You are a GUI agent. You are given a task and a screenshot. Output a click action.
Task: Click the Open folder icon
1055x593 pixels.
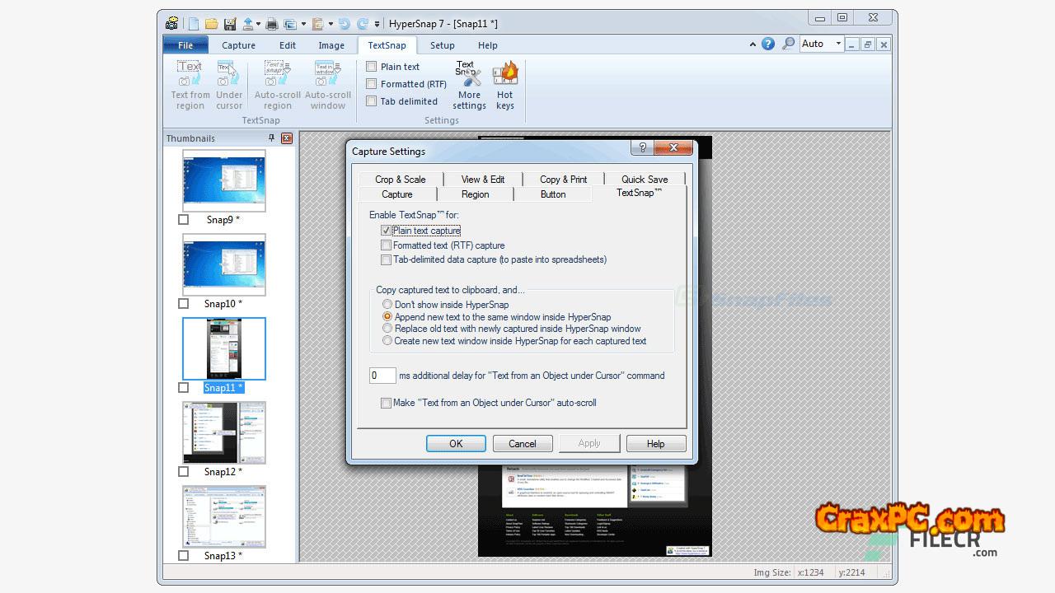tap(212, 24)
